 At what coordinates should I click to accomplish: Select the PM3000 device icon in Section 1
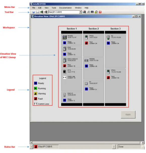64,37
